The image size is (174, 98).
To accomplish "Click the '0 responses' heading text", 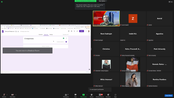I will pyautogui.click(x=29, y=39).
